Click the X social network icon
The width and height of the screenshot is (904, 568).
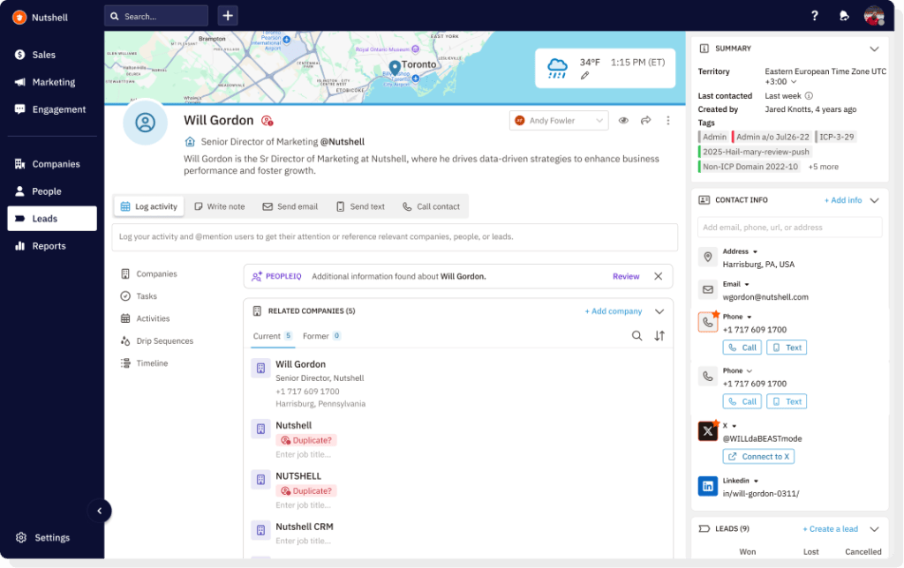pos(708,430)
